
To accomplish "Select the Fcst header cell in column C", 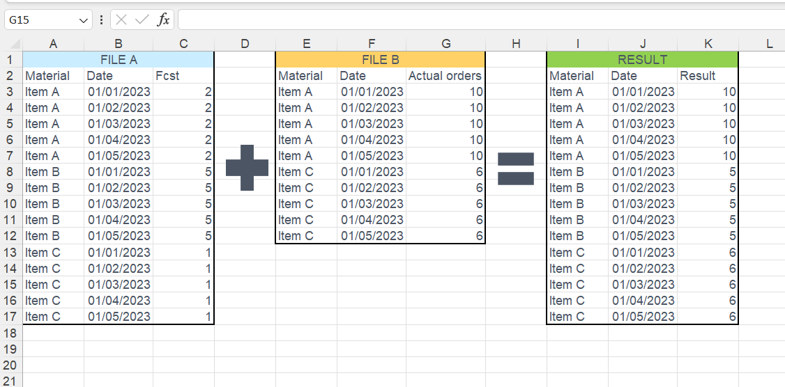I will [183, 76].
